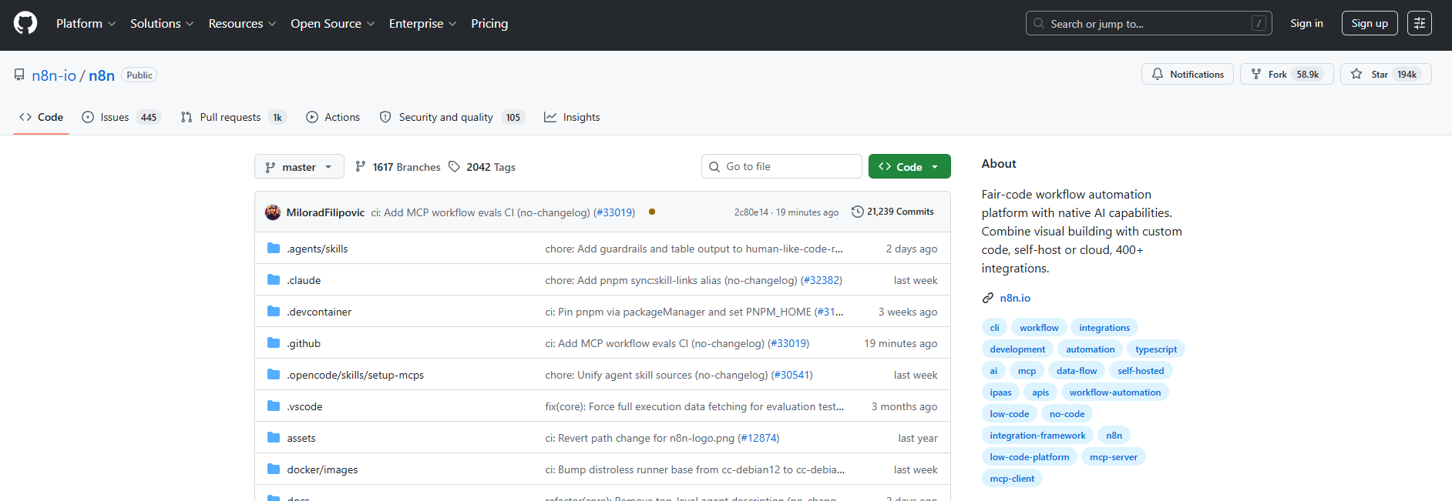Click the folder icon for .opencode/skills/setup-mcps

pyautogui.click(x=274, y=374)
